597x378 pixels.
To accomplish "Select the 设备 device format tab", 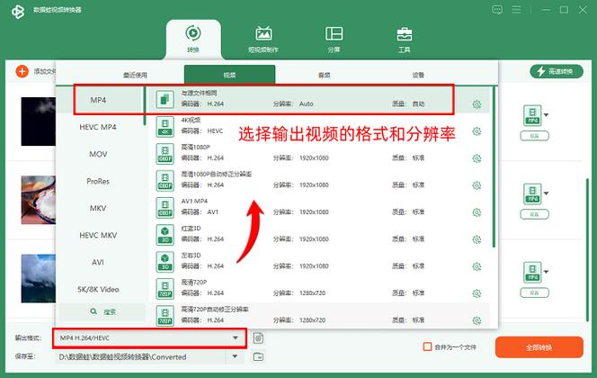I will click(418, 75).
